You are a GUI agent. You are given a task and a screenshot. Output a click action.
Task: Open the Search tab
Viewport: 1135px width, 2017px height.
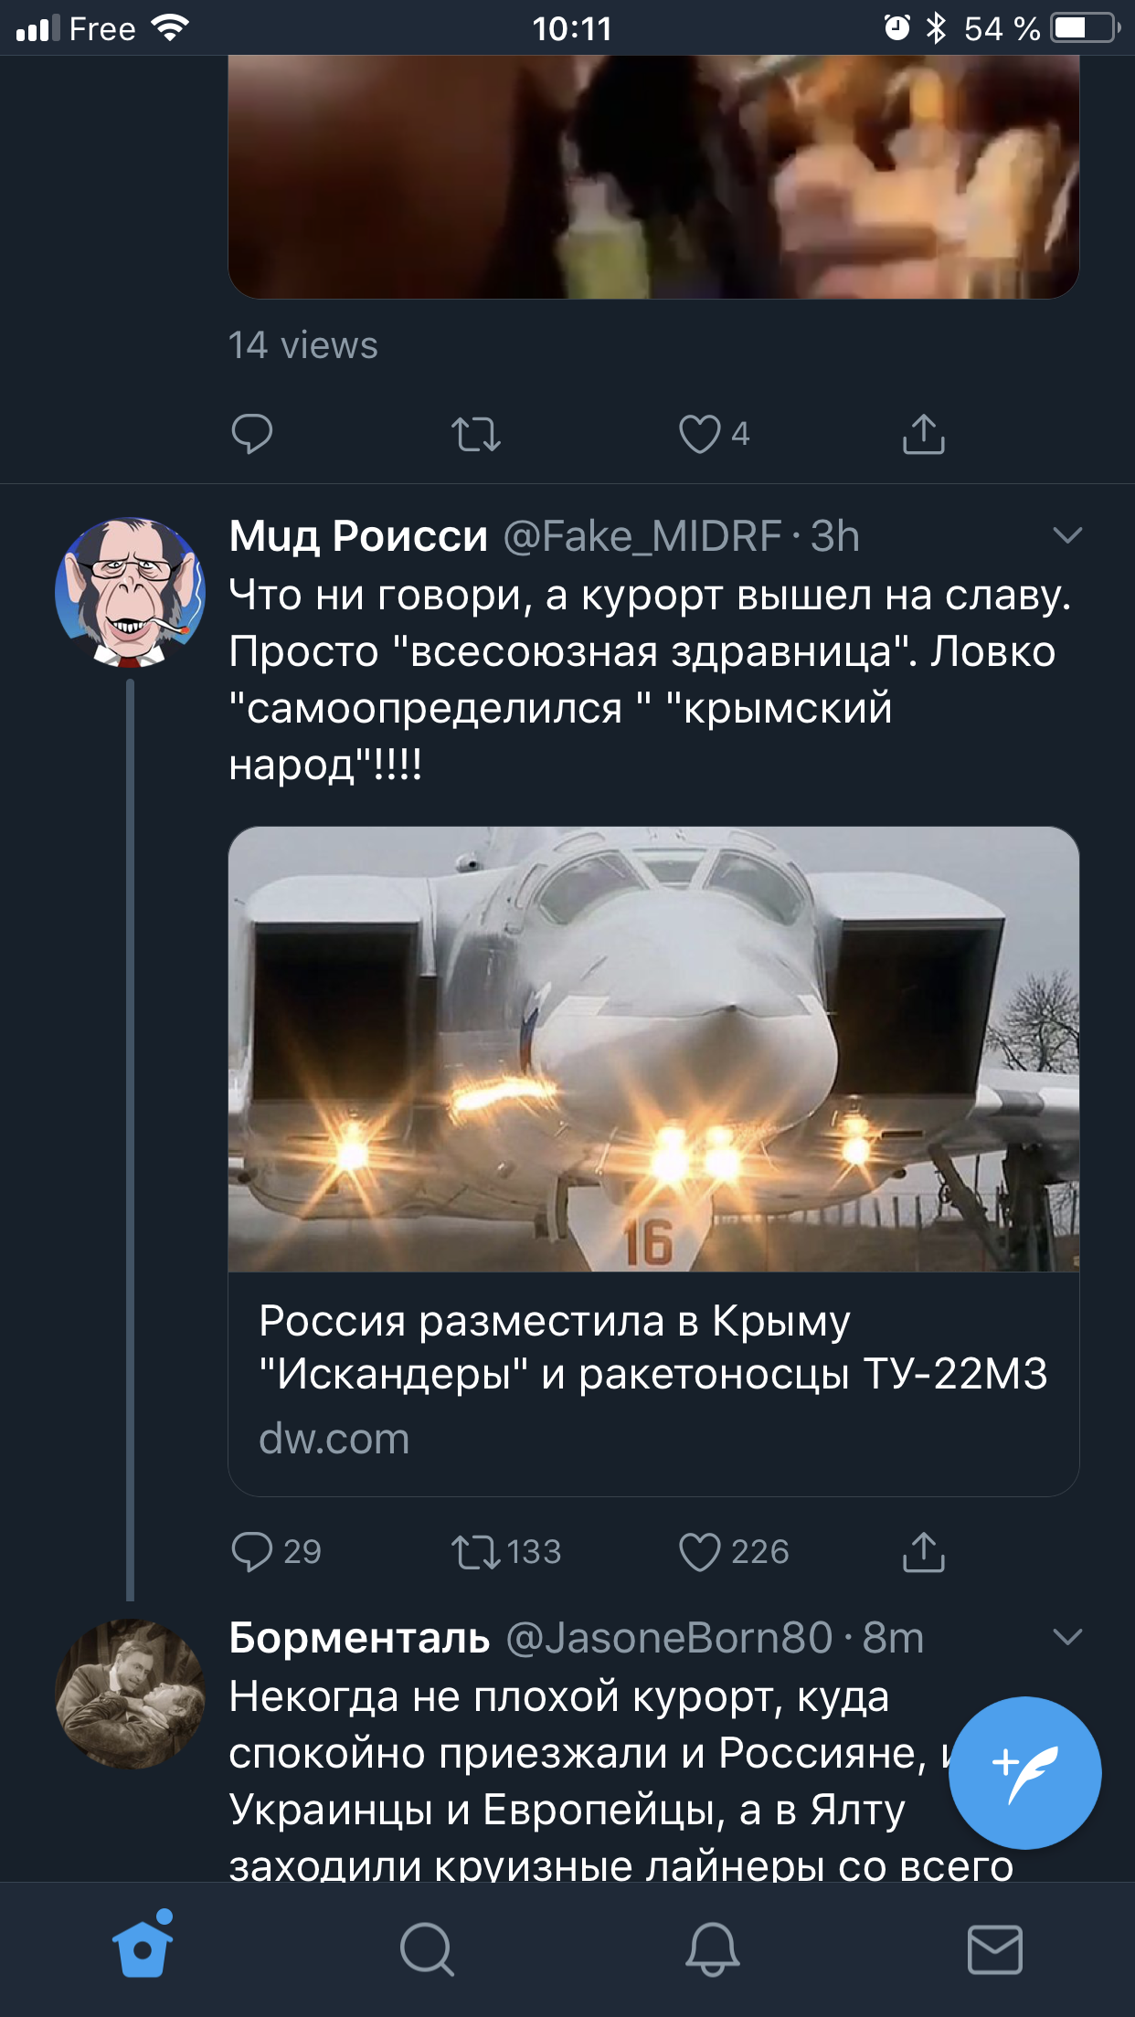click(x=427, y=1949)
